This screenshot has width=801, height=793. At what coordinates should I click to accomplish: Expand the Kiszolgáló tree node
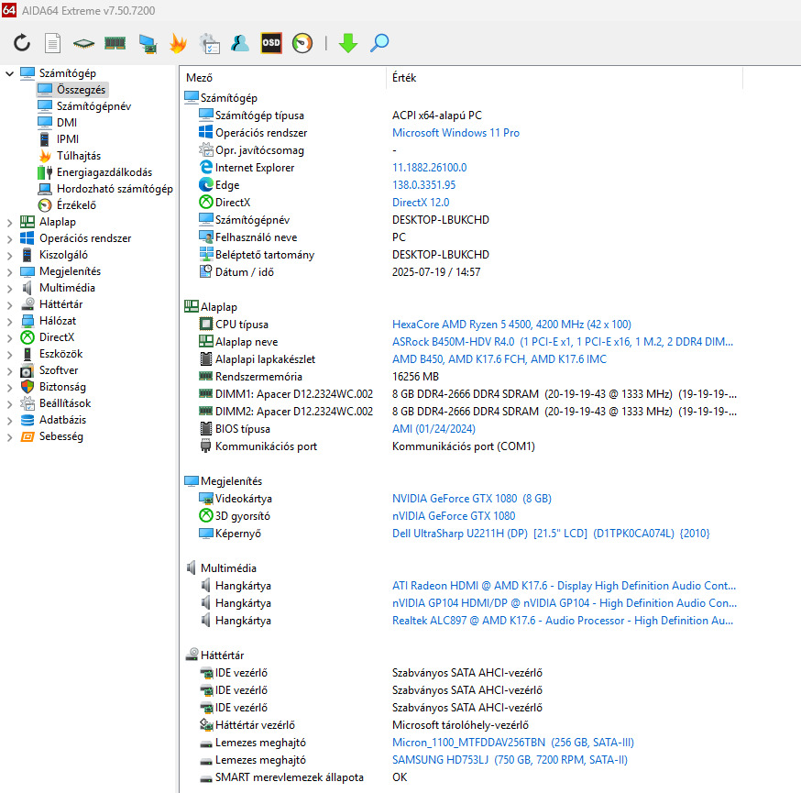tap(9, 255)
